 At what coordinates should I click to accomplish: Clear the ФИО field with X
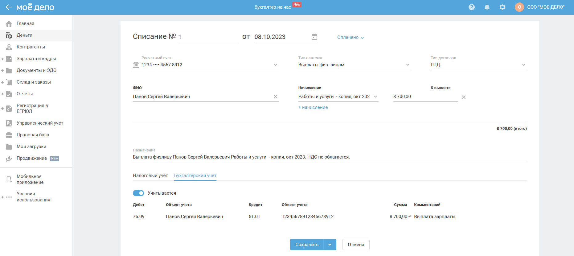tap(275, 97)
